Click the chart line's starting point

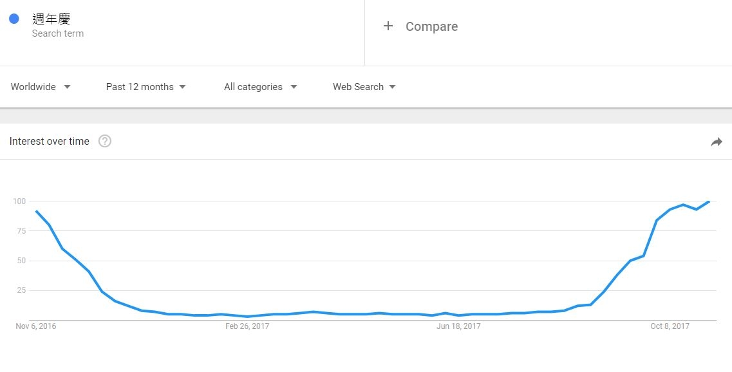click(x=36, y=211)
